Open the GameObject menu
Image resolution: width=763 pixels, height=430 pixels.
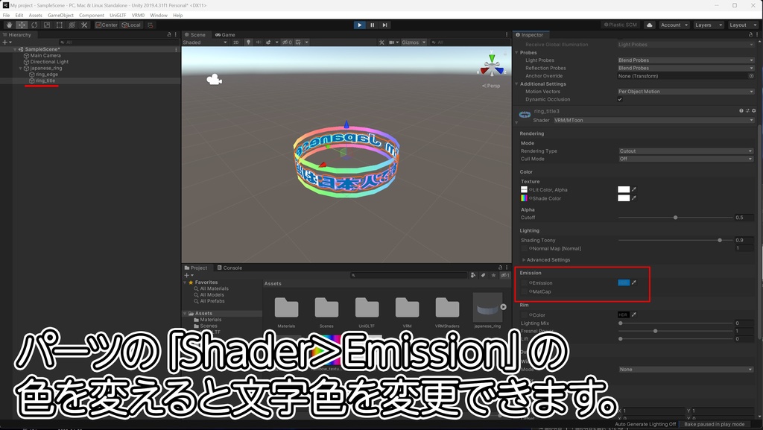click(x=61, y=15)
